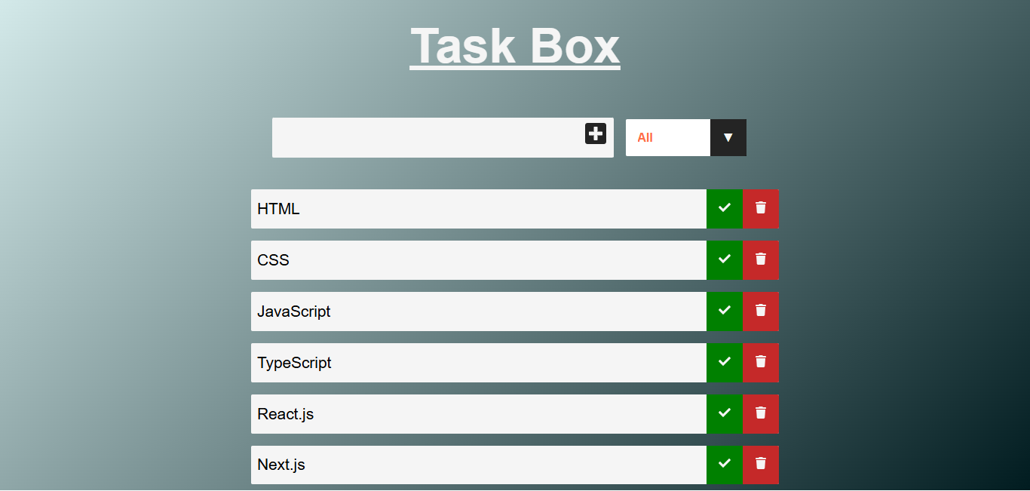1030x491 pixels.
Task: Click the dropdown arrow beside All
Action: click(x=728, y=137)
